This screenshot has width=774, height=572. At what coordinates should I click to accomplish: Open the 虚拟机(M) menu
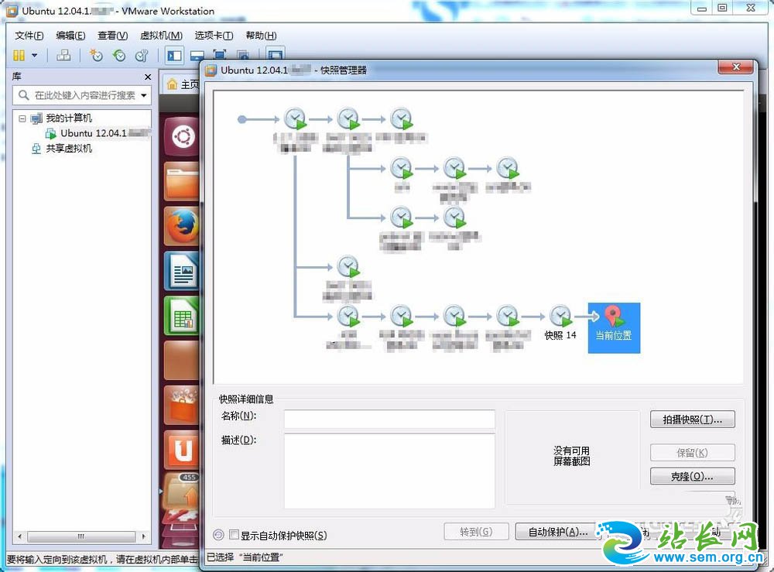click(x=161, y=36)
